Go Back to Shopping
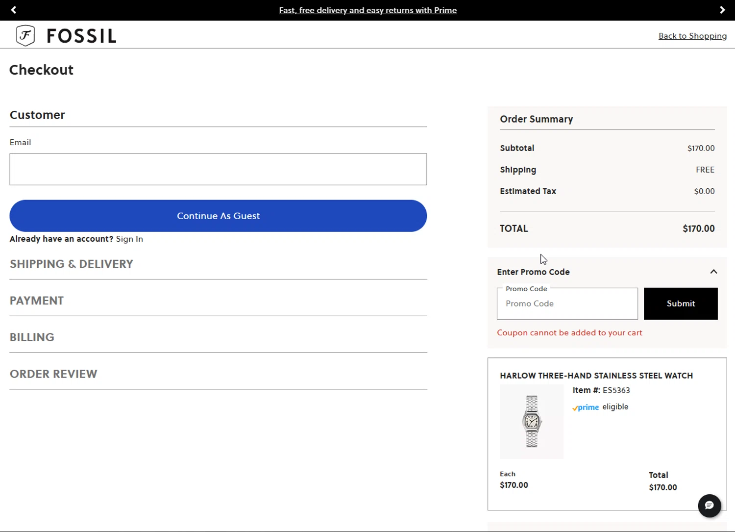Image resolution: width=735 pixels, height=532 pixels. (x=692, y=36)
